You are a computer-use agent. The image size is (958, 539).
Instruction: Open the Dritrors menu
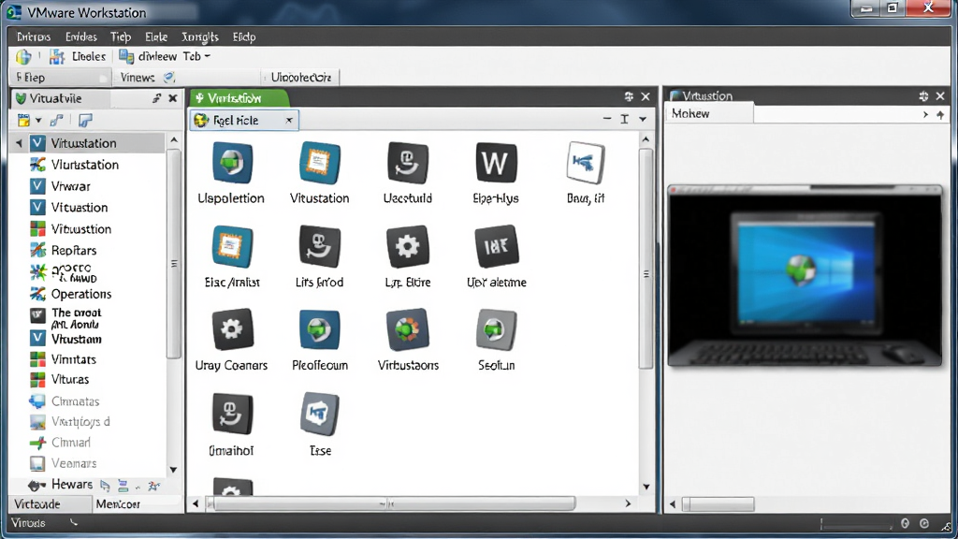click(x=34, y=37)
